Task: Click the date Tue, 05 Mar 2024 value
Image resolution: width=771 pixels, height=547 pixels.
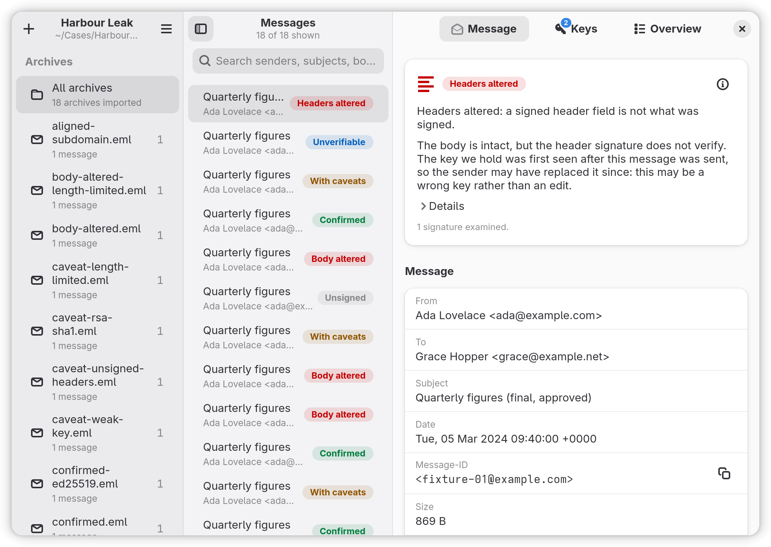Action: (x=506, y=439)
